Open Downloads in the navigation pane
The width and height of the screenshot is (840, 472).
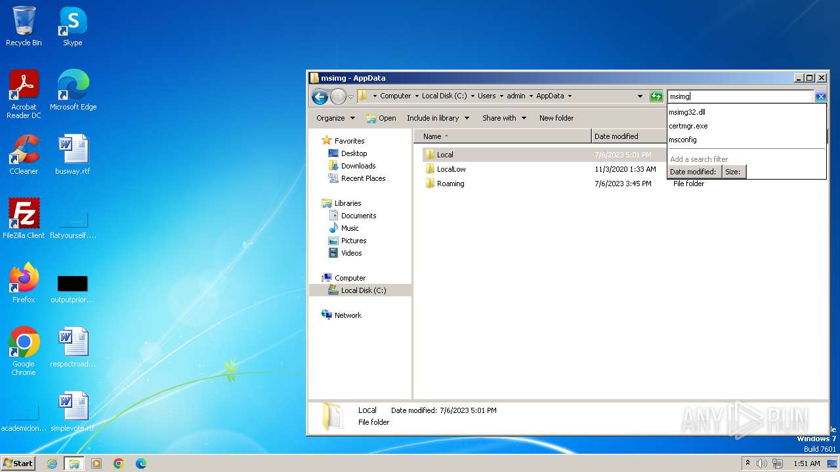click(358, 166)
